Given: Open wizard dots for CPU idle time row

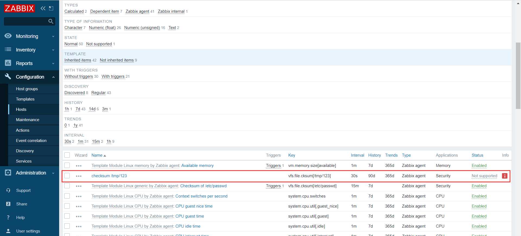Looking at the screenshot, I should click(x=79, y=227).
